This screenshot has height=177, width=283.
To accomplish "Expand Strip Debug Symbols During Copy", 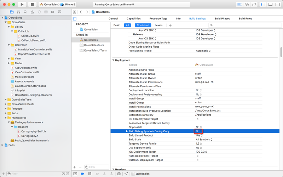I will click(x=127, y=131).
